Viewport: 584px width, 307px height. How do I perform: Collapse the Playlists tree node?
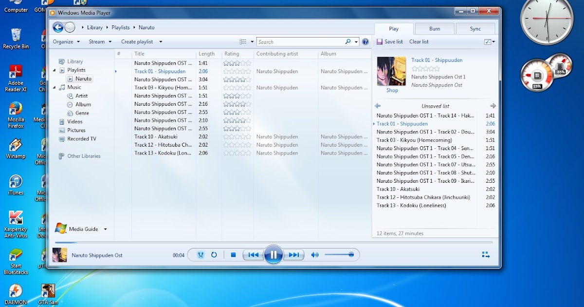click(x=55, y=70)
